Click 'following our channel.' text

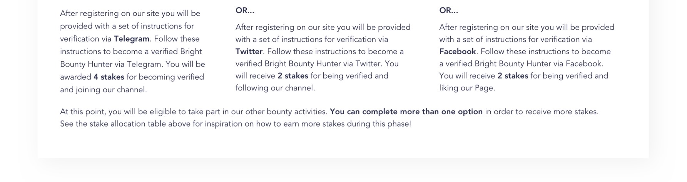click(x=275, y=88)
